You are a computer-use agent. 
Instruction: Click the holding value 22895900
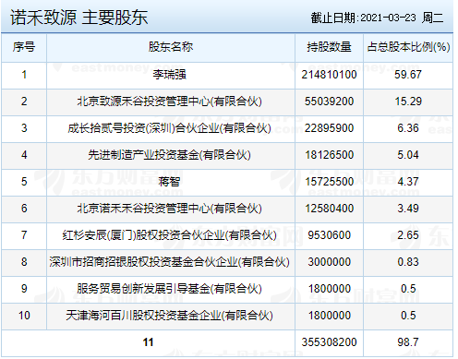[329, 128]
